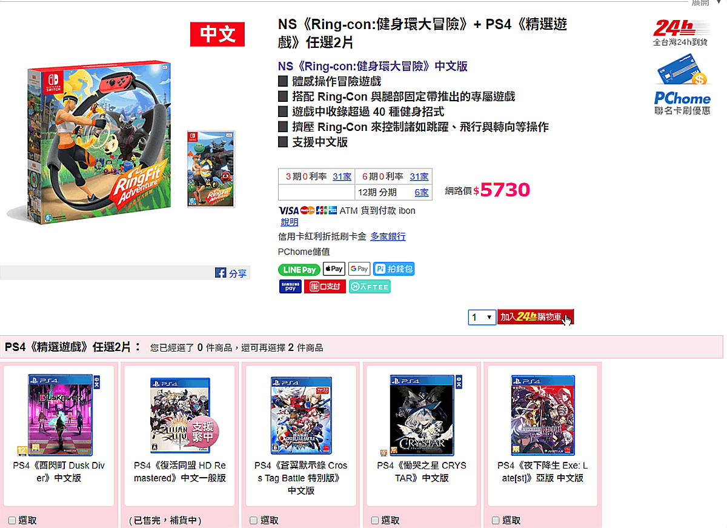Click the 街口支付 payment icon

tap(325, 286)
